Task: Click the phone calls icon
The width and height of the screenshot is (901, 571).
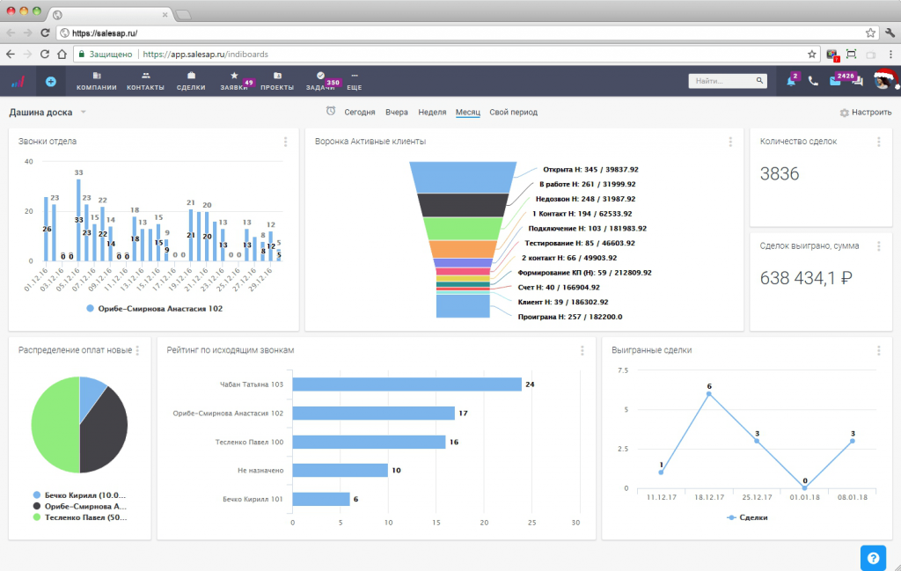Action: (814, 80)
